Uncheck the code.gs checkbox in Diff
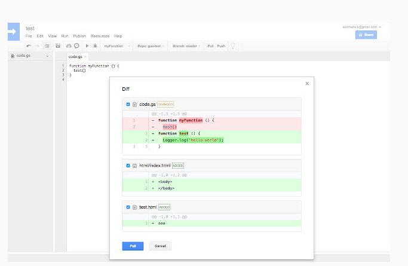408x266 pixels. 128,105
